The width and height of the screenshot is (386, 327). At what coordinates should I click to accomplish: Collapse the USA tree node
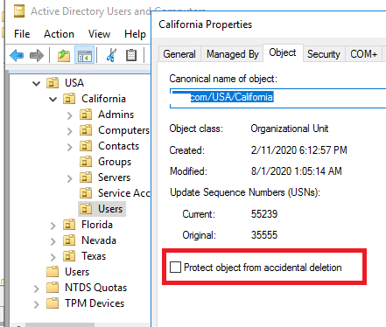coord(36,84)
